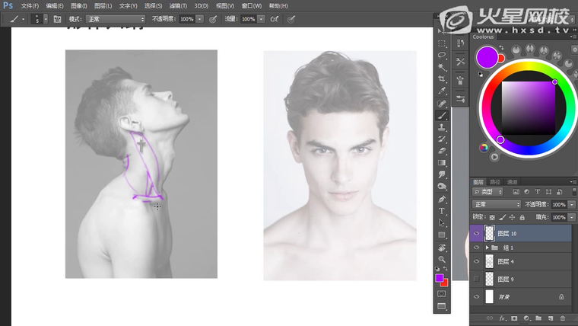Select the Clone Stamp tool

coord(442,127)
